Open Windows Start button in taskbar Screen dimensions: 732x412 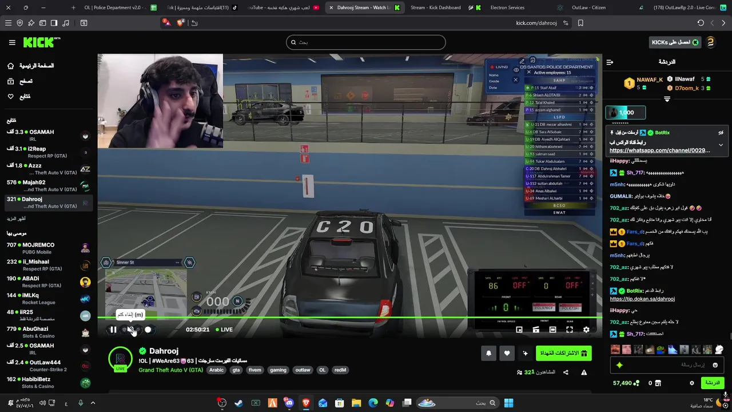click(x=508, y=403)
